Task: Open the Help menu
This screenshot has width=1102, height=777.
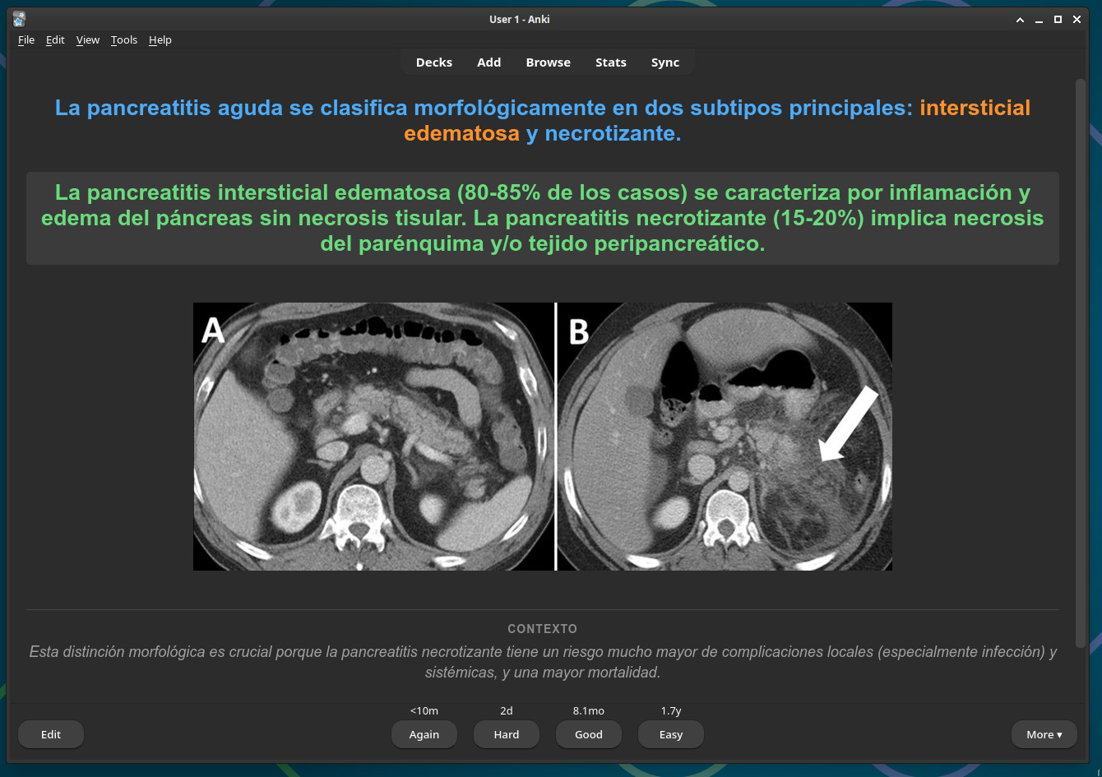Action: click(x=160, y=39)
